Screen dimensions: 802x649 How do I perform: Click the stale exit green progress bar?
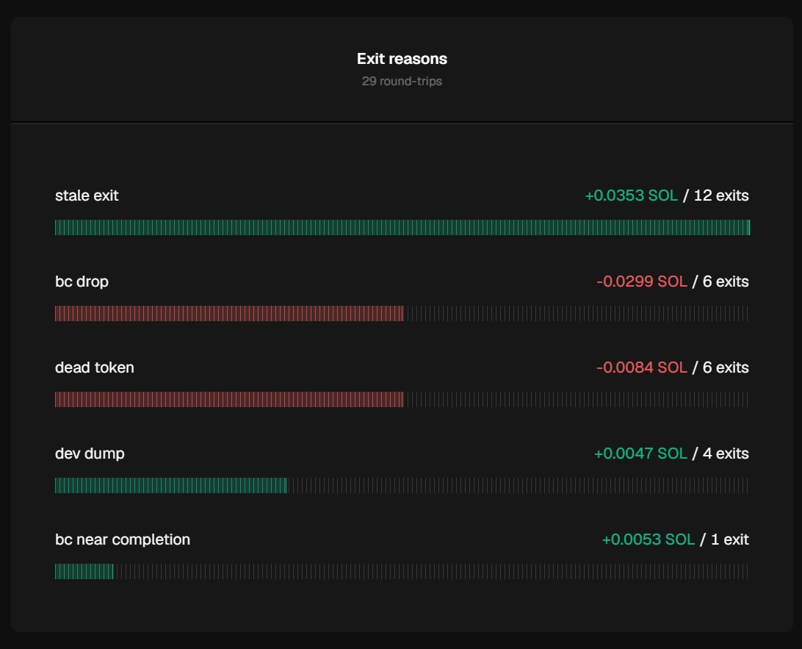pyautogui.click(x=402, y=227)
